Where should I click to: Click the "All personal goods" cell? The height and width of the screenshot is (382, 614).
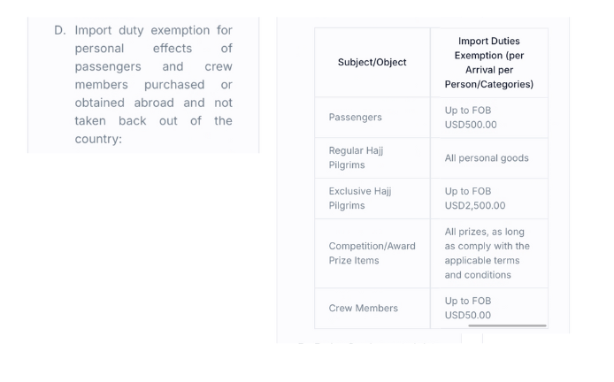pyautogui.click(x=487, y=158)
